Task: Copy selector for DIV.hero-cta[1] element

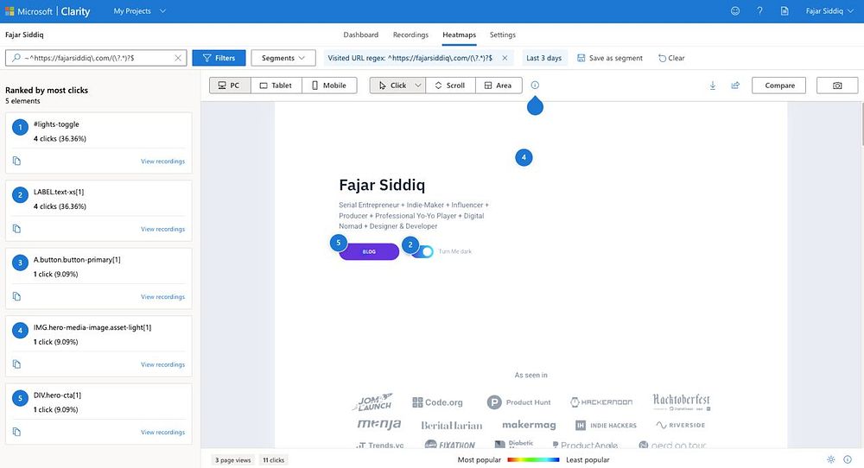Action: click(x=16, y=432)
